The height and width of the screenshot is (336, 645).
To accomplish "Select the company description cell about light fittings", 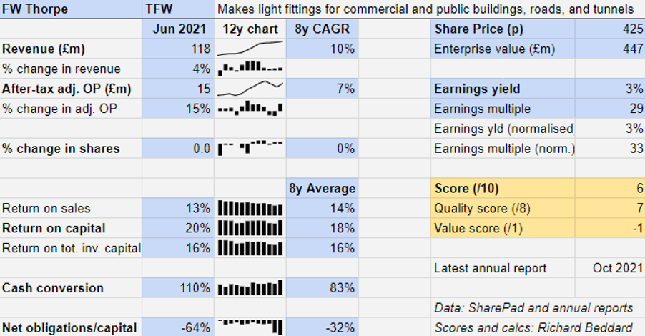I will (430, 9).
